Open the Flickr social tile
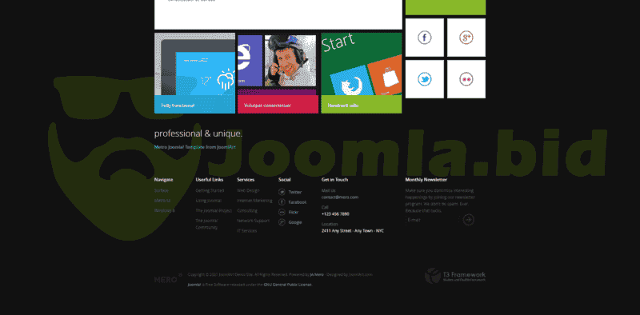This screenshot has height=315, width=640. (466, 79)
